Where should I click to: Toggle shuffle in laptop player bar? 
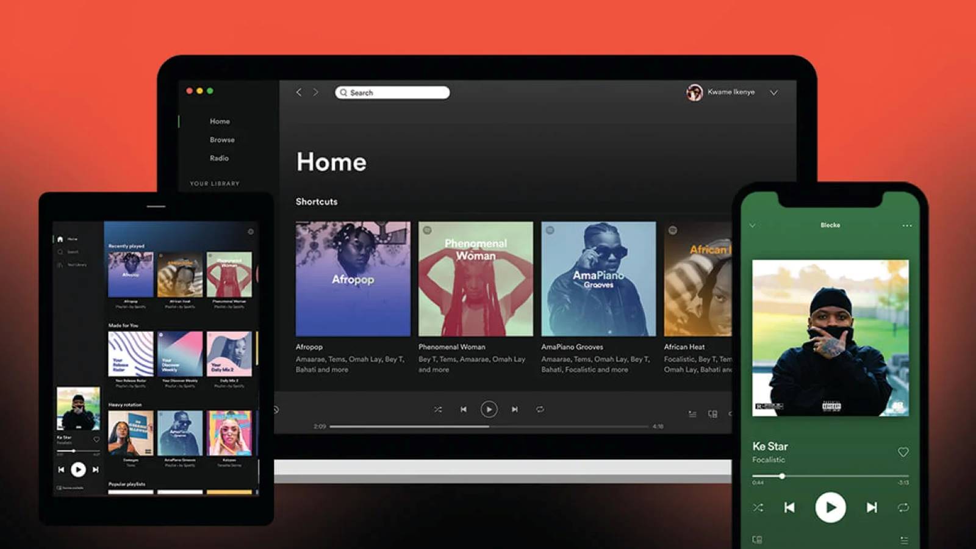438,409
